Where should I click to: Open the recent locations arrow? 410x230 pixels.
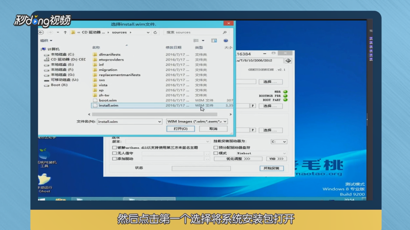pos(58,32)
